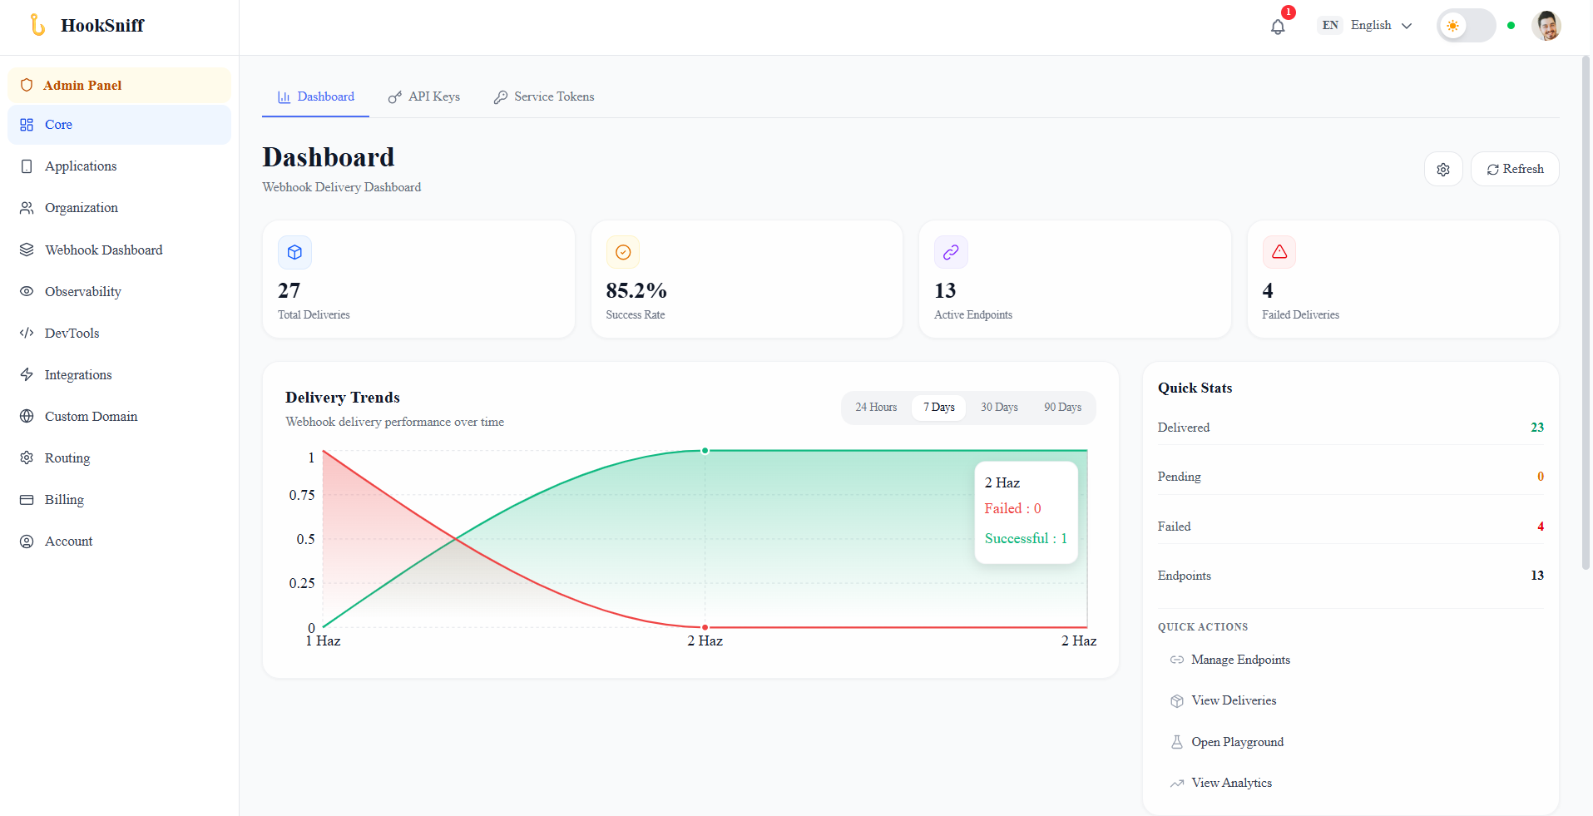The width and height of the screenshot is (1593, 816).
Task: Click the Billing credit card icon
Action: [x=27, y=499]
